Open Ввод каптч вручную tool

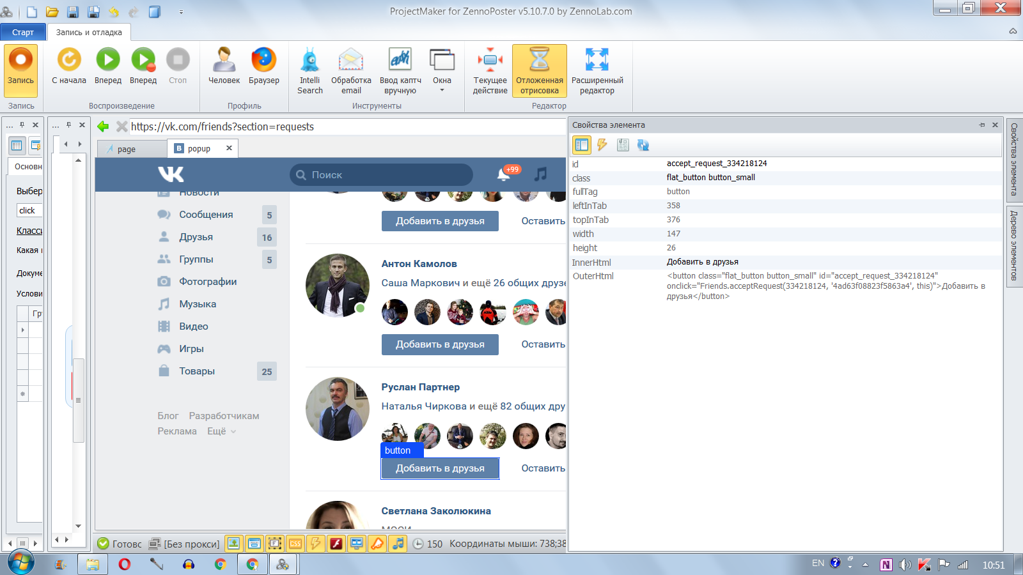coord(400,71)
